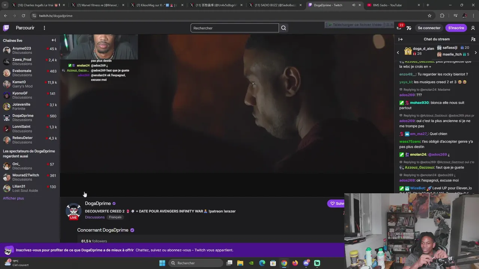Click the address bar URL twitch.tv/dogadprime

(56, 16)
